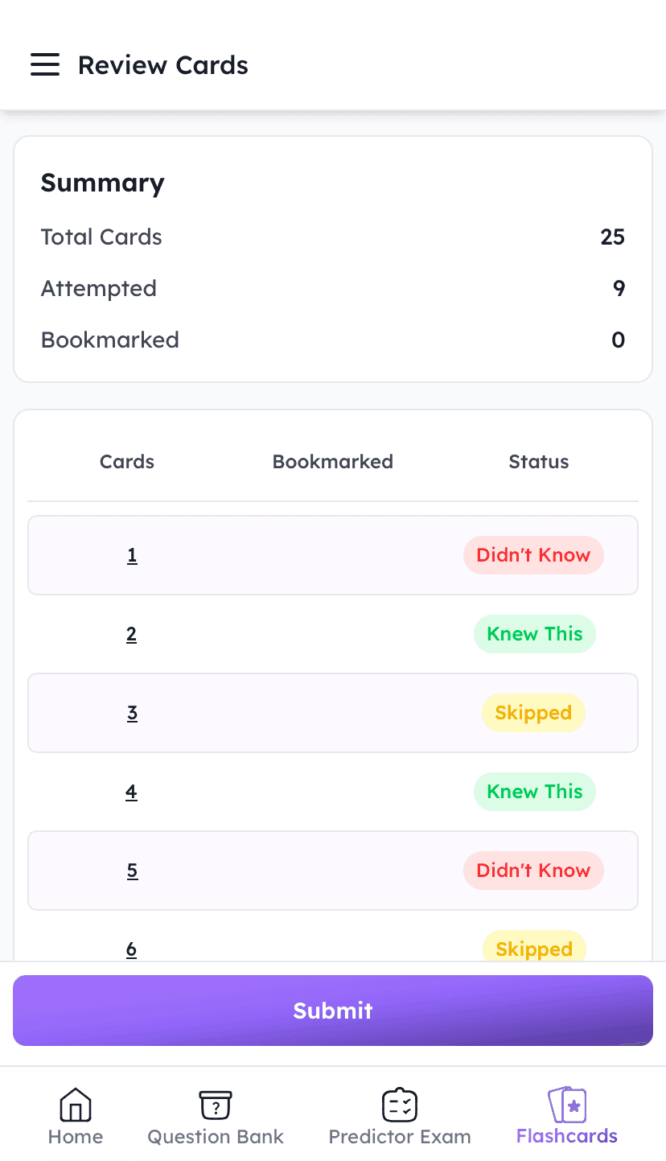666x1161 pixels.
Task: Open the Flashcards icon in bottom bar
Action: pos(567,1104)
